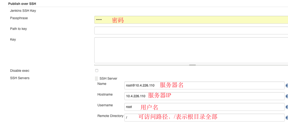288x124 pixels.
Task: Click the Remote Directory input field
Action: coord(204,117)
